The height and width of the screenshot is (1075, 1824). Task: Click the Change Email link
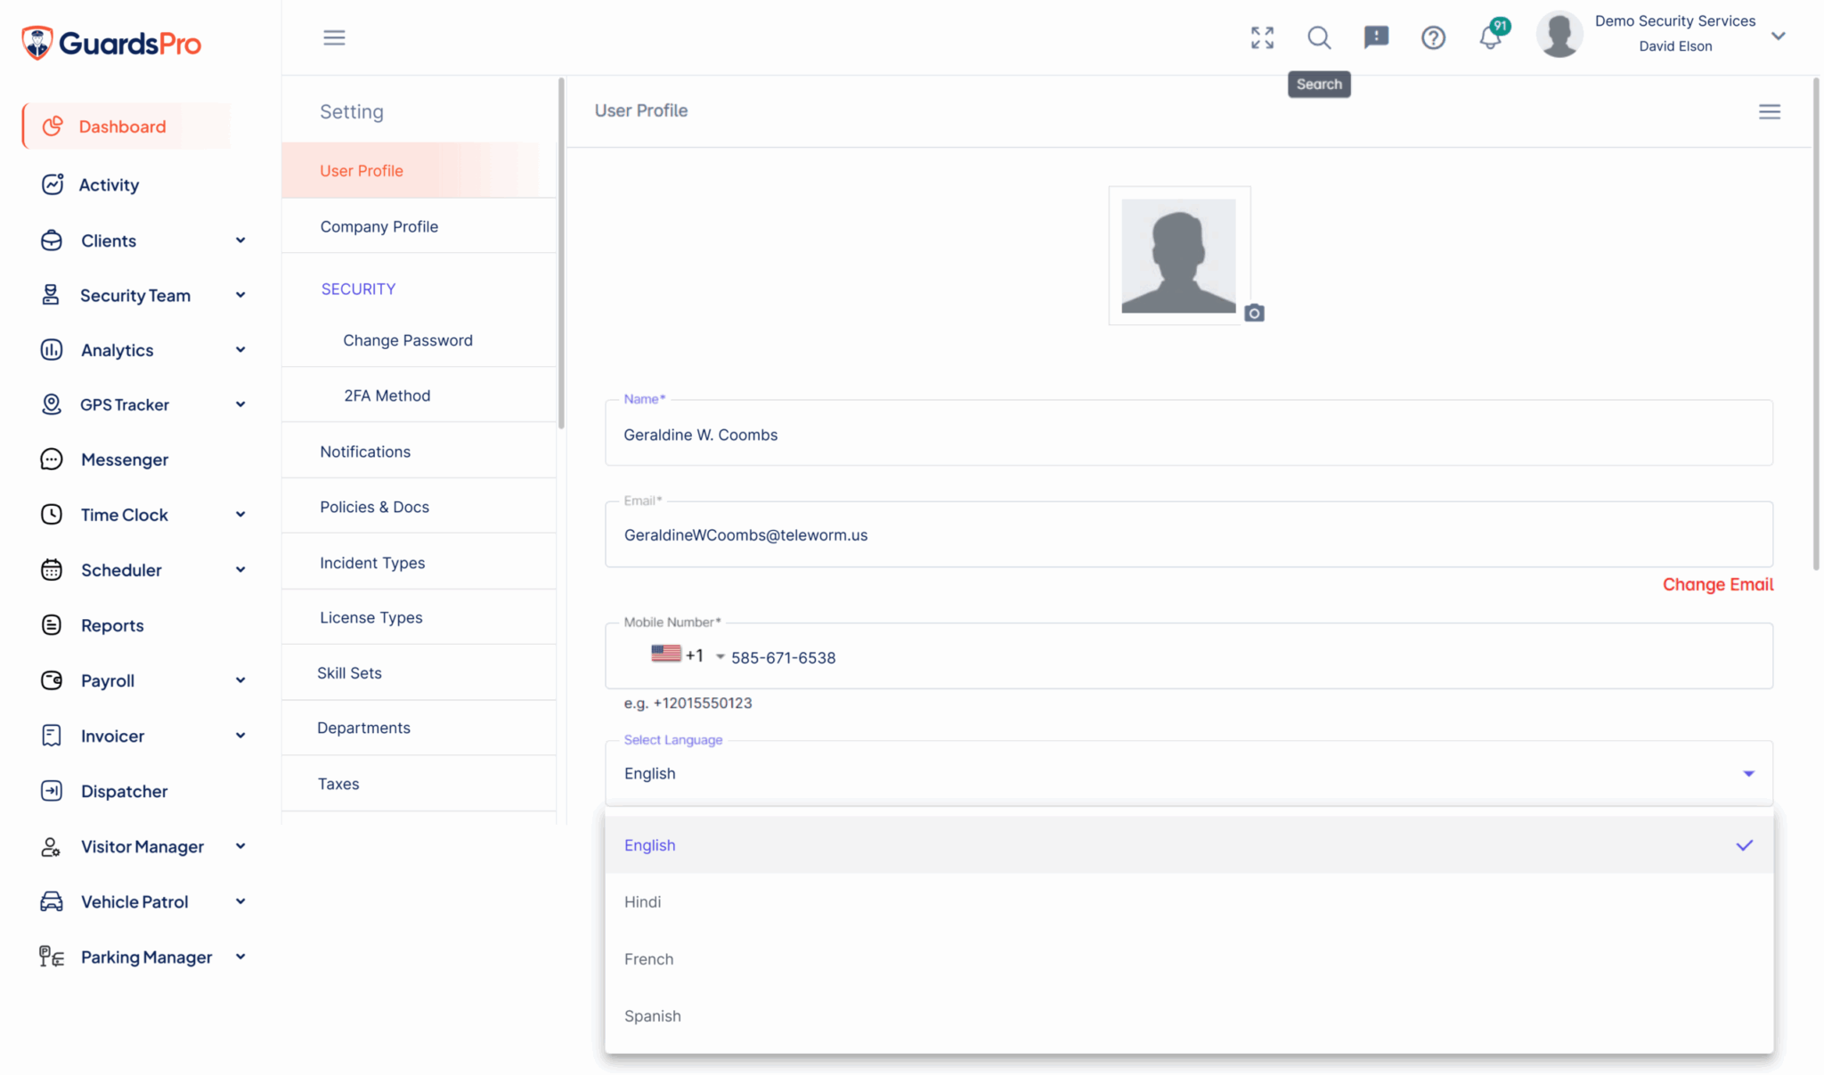1717,584
